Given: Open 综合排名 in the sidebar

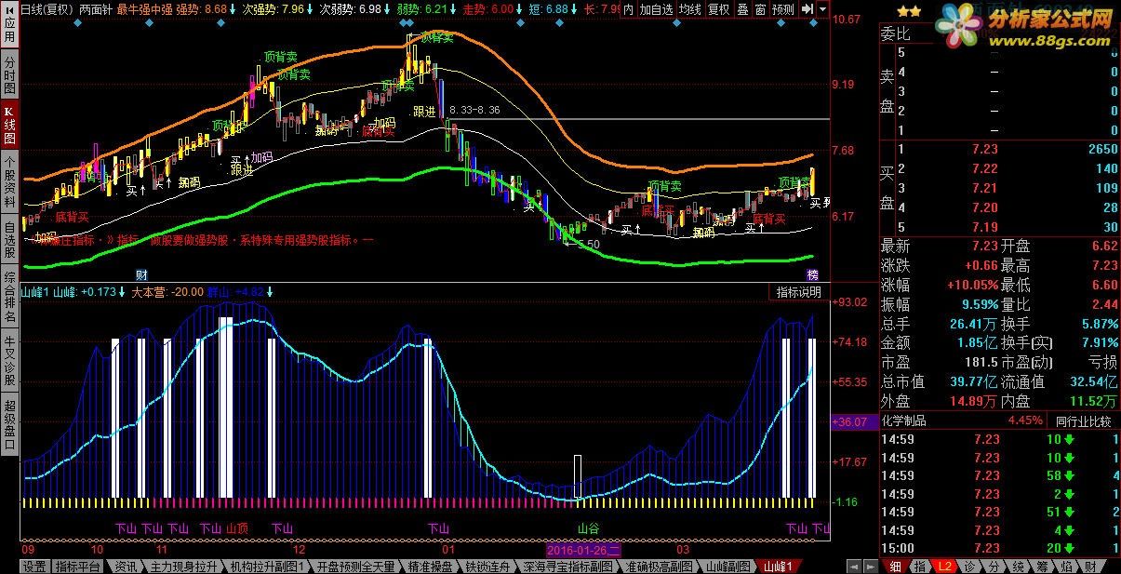Looking at the screenshot, I should point(9,296).
